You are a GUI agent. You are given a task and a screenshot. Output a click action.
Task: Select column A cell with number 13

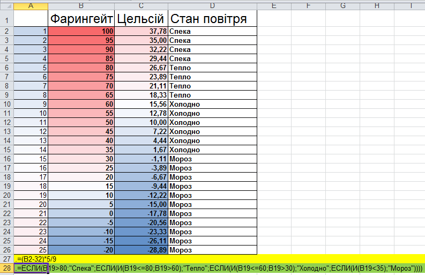click(x=31, y=140)
